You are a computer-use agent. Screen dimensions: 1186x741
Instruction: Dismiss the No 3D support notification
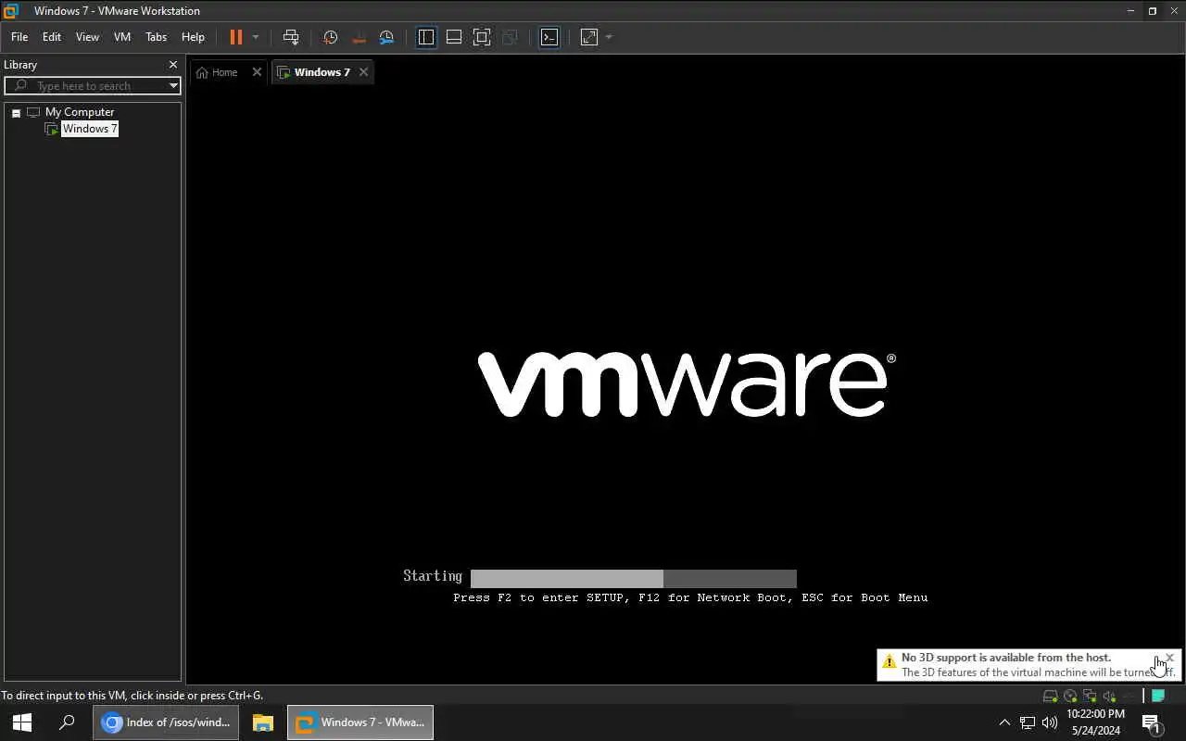click(x=1169, y=658)
